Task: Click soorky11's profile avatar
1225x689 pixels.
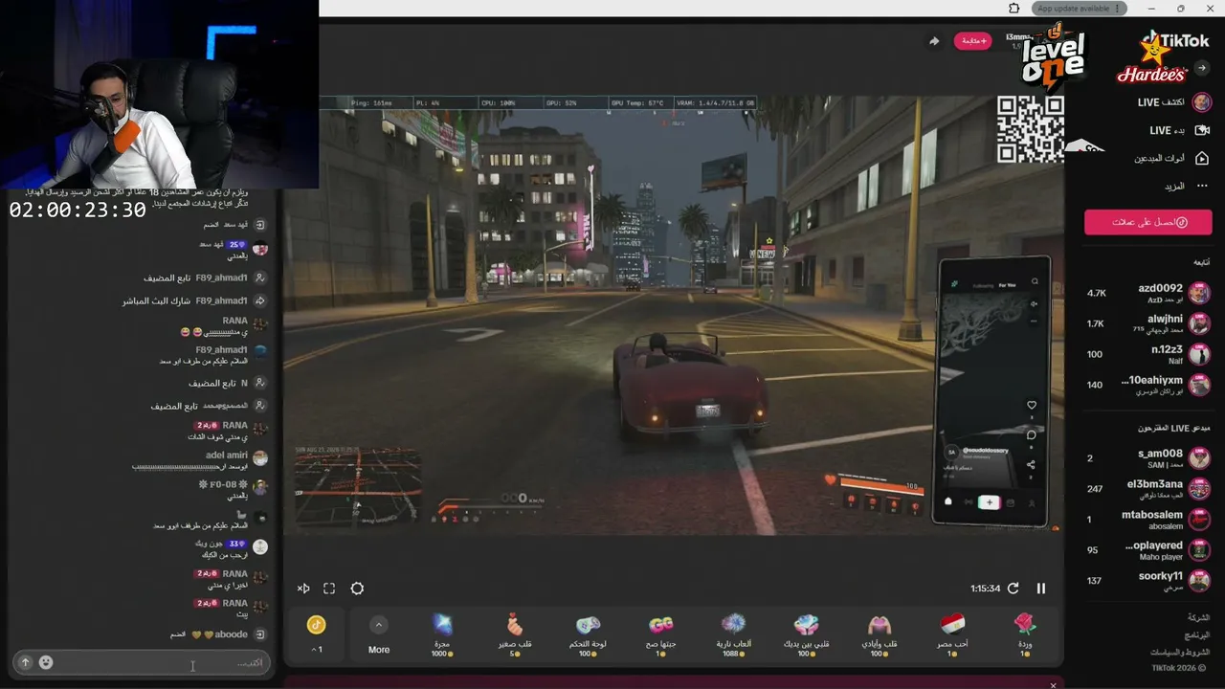Action: click(x=1199, y=581)
